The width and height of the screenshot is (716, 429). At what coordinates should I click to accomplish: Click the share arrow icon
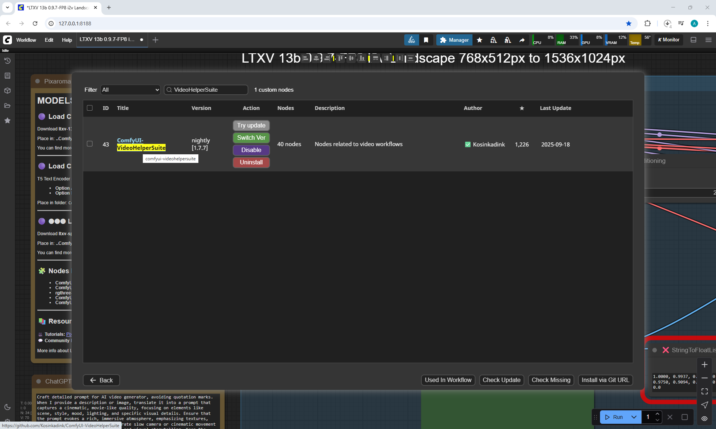522,40
